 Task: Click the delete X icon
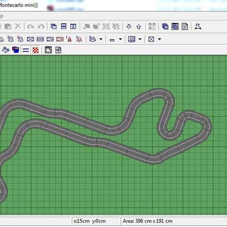[18, 26]
